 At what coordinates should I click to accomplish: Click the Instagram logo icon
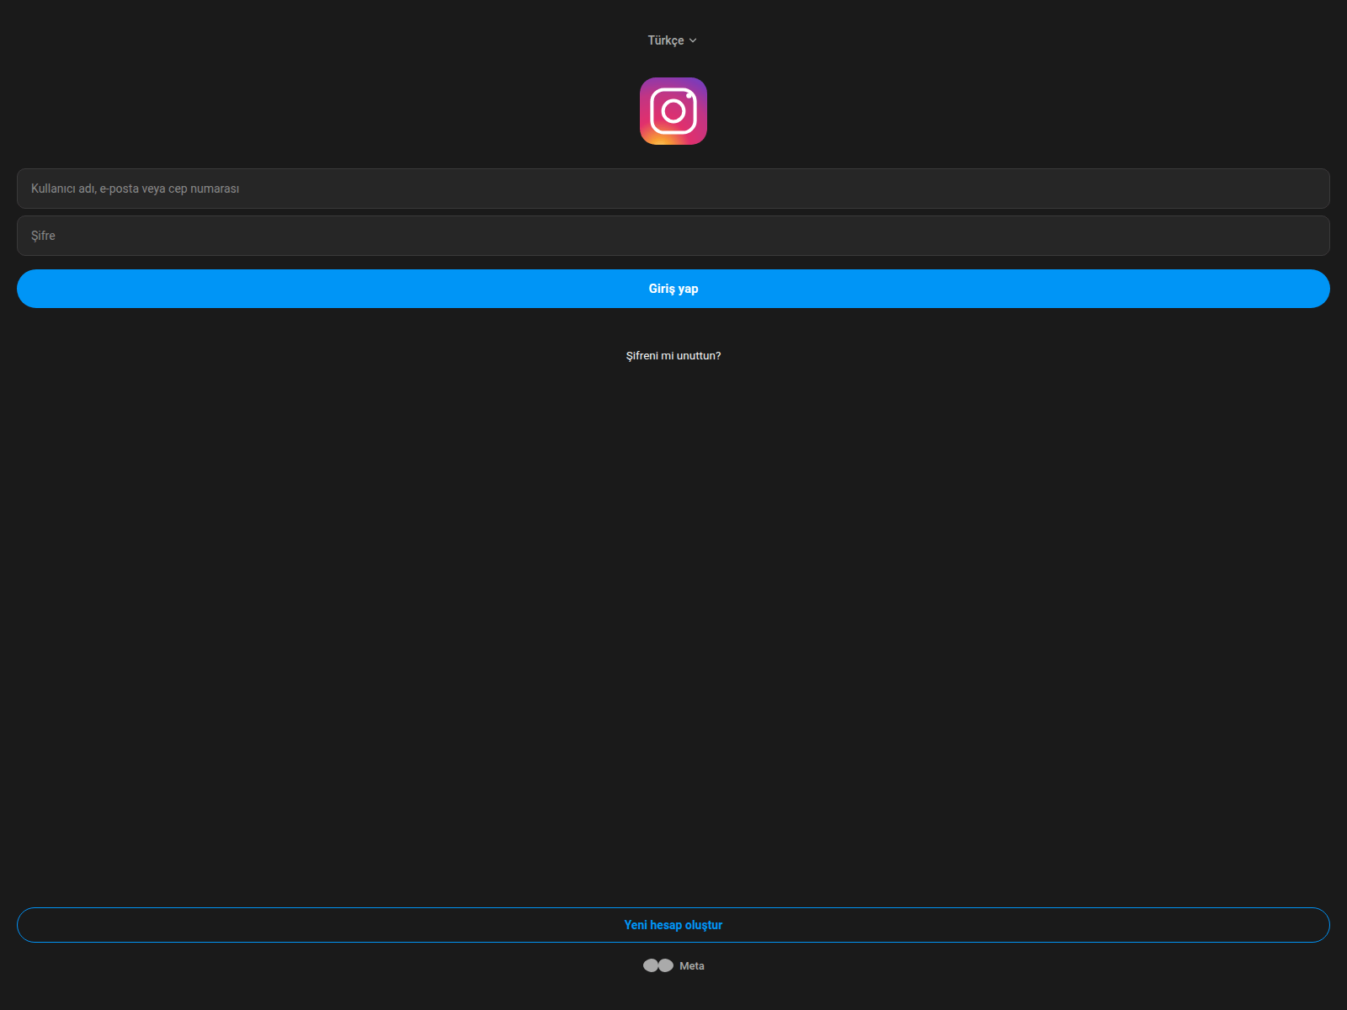coord(673,111)
